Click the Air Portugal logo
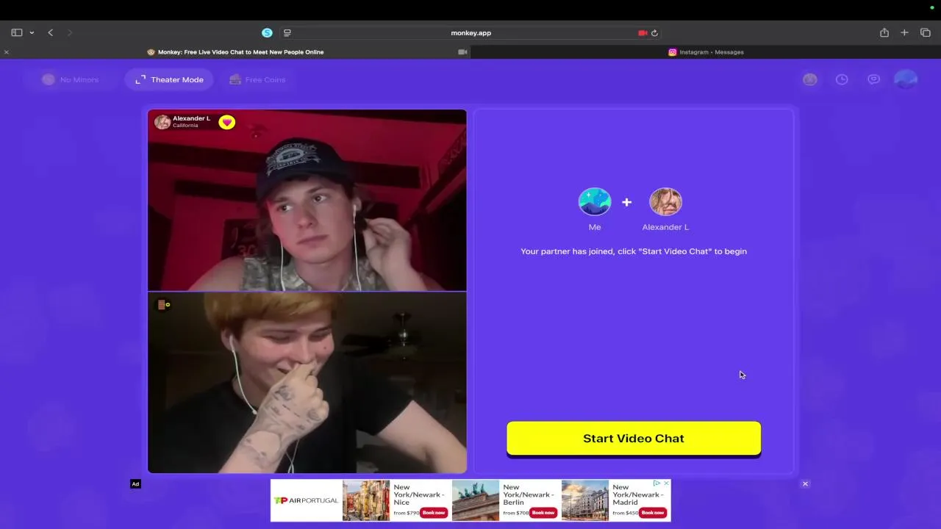 306,500
